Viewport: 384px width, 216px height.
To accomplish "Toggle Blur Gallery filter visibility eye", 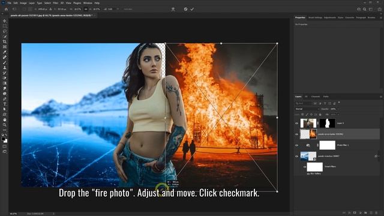I will pos(308,173).
